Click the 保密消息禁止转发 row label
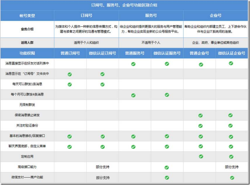Image resolution: width=250 pixels, height=185 pixels. pos(27,115)
